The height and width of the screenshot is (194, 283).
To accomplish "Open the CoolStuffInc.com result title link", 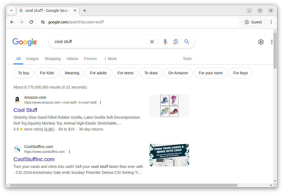I will [x=34, y=159].
